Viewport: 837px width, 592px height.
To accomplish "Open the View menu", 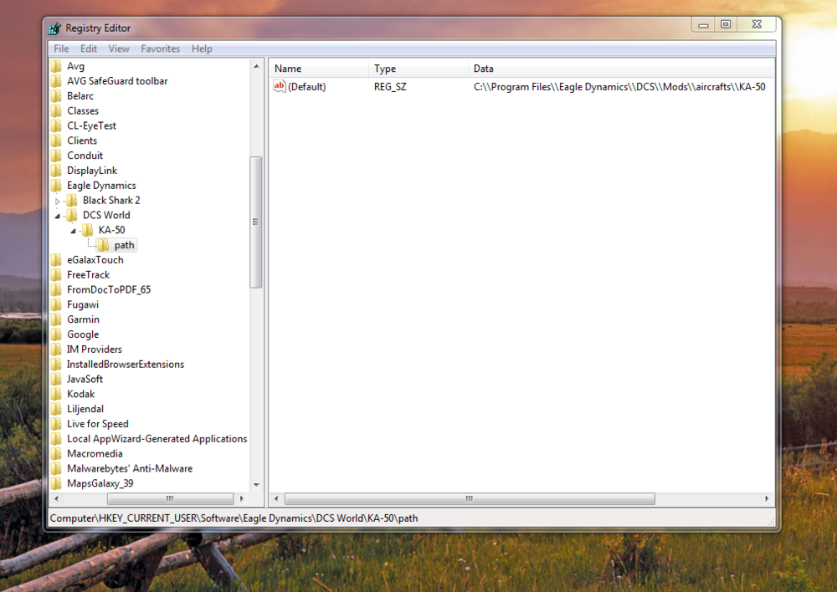I will click(119, 48).
